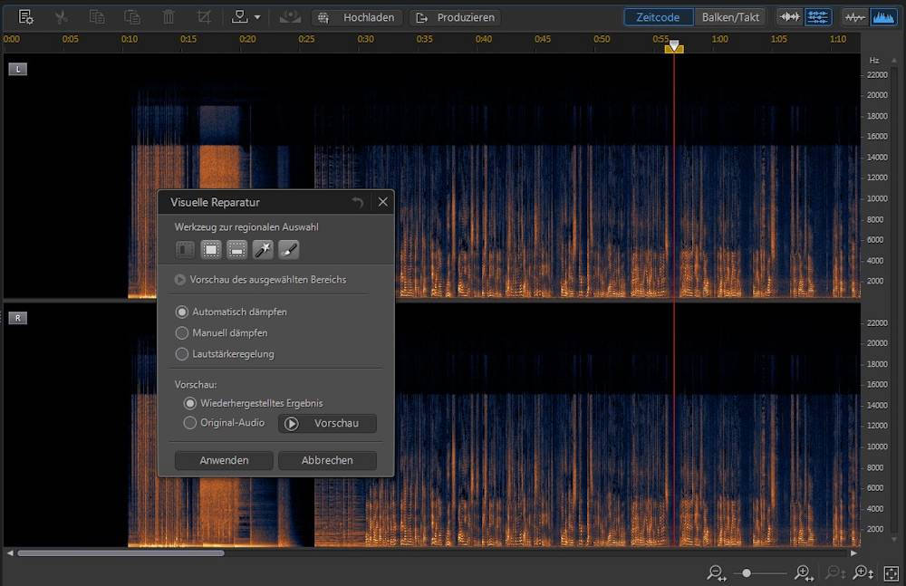Screen dimensions: 906x586
Task: Fit entire waveform to window
Action: 891,572
